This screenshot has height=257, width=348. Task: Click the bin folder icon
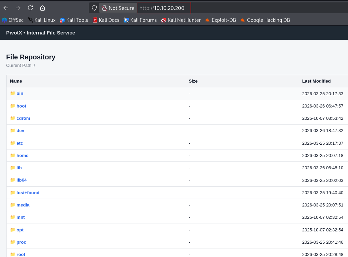(13, 93)
